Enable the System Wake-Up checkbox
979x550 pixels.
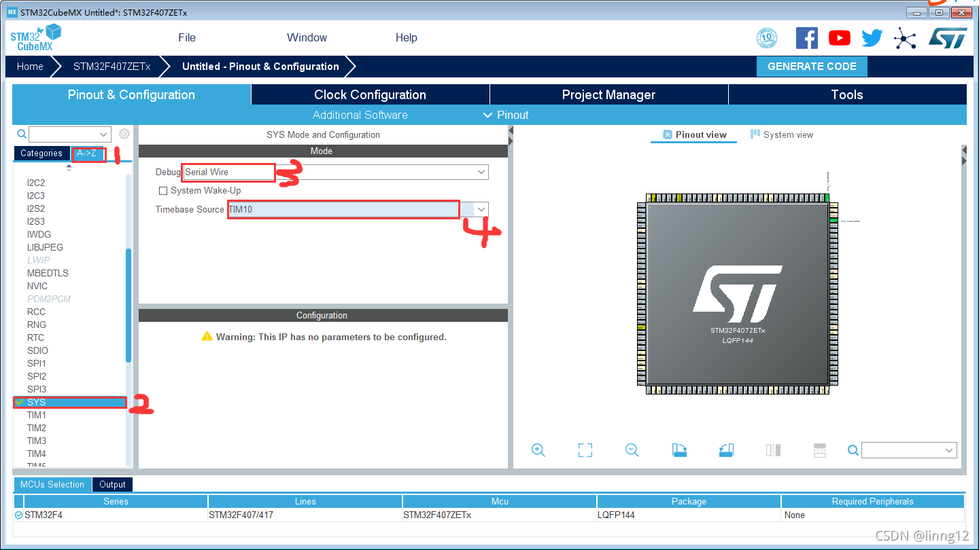pyautogui.click(x=163, y=191)
